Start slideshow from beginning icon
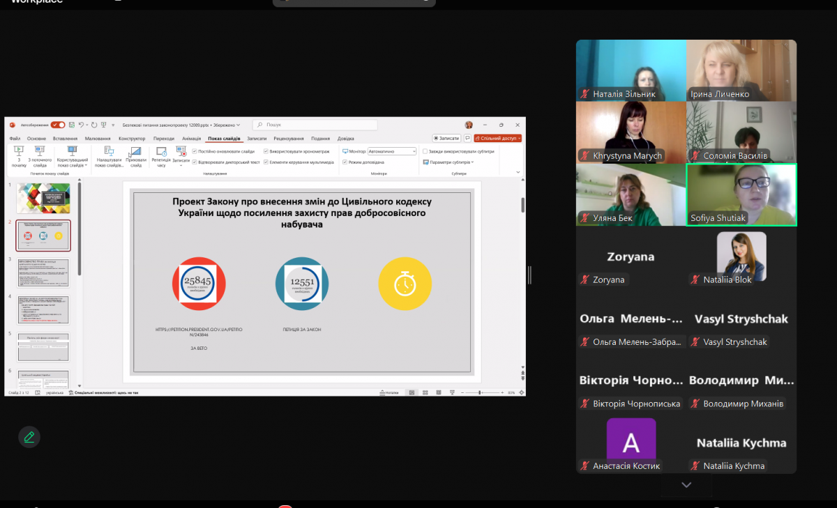This screenshot has height=508, width=837. [19, 151]
